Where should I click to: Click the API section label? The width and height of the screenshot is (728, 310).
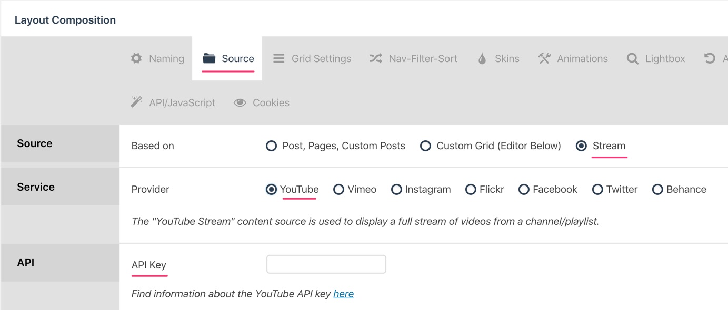pos(25,263)
